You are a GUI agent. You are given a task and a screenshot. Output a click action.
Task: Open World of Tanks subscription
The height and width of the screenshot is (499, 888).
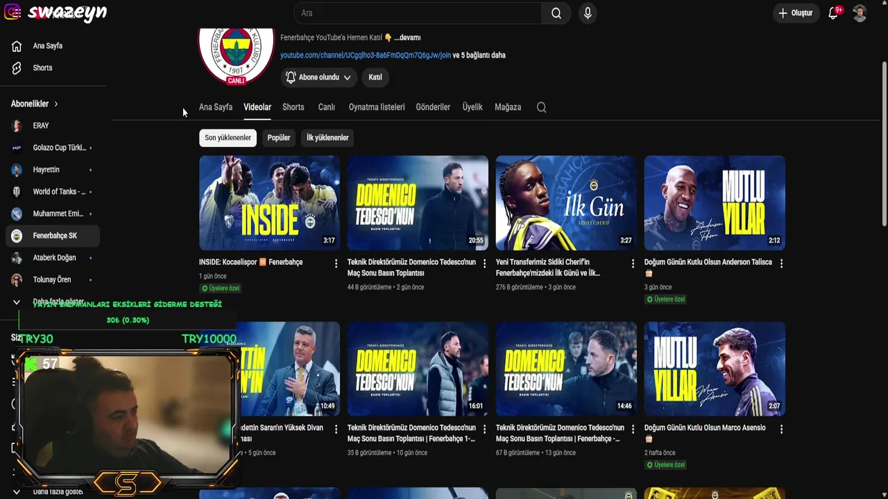point(53,191)
